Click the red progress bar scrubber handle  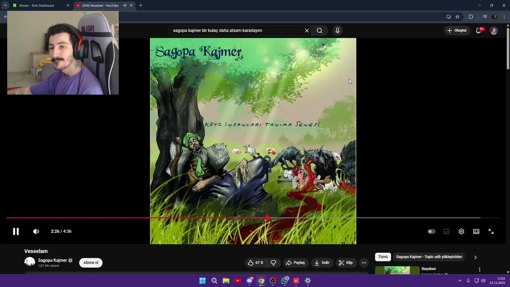click(x=267, y=218)
